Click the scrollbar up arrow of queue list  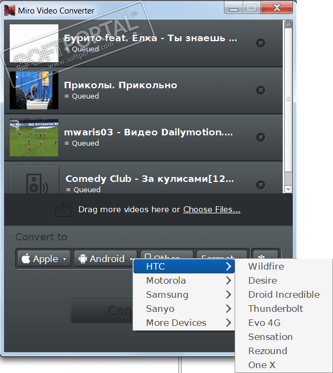[x=288, y=24]
